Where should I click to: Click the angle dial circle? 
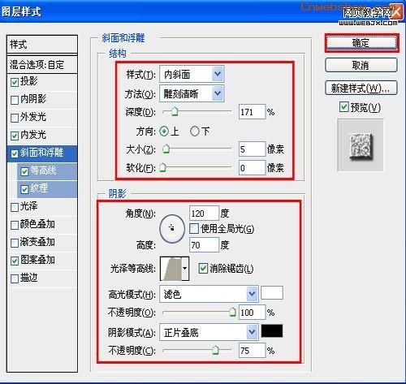(x=172, y=229)
